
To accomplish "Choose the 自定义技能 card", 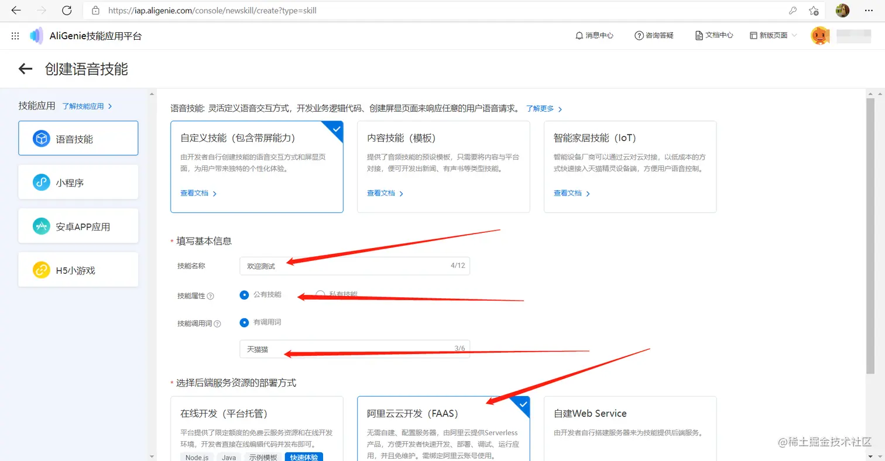I will (x=257, y=167).
